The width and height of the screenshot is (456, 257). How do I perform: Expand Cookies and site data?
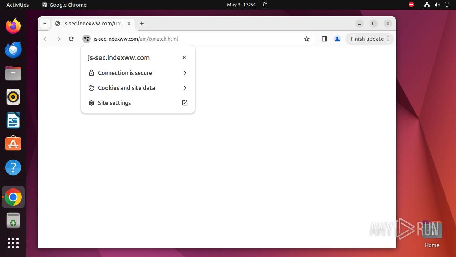tap(138, 88)
